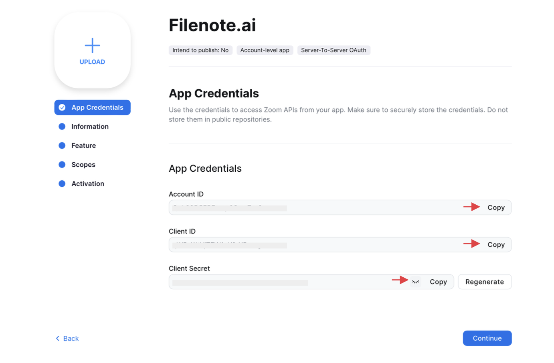554x363 pixels.
Task: Open the Scopes section
Action: pyautogui.click(x=83, y=165)
